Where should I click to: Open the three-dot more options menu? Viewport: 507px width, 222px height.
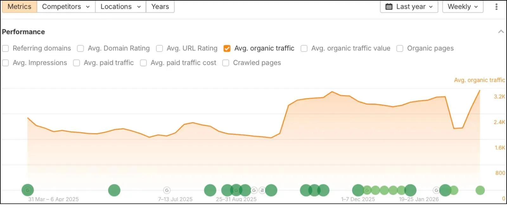(x=496, y=7)
